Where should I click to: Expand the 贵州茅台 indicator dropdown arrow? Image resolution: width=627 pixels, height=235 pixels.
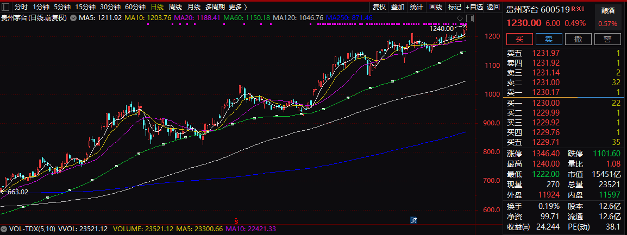(x=73, y=18)
